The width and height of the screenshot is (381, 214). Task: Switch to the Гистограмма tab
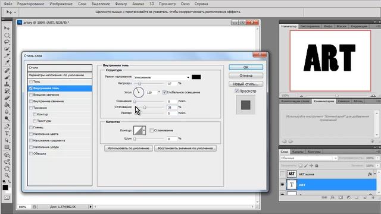[310, 26]
